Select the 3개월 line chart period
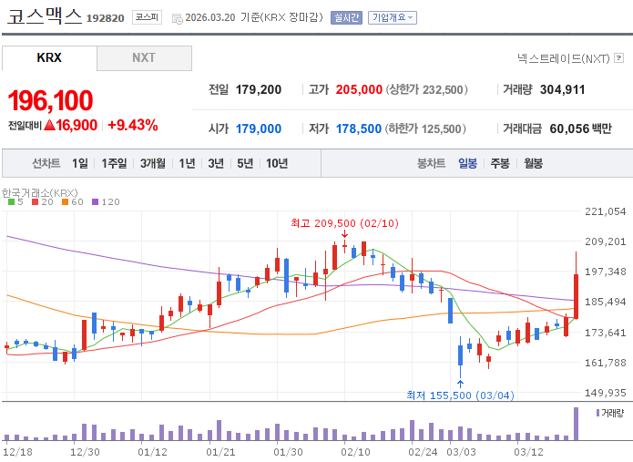633x462 pixels. 153,163
